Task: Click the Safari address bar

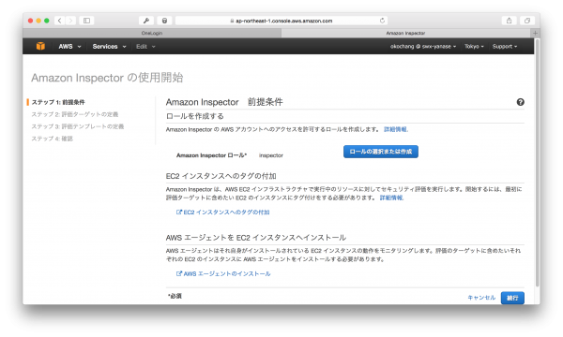Action: [x=281, y=21]
